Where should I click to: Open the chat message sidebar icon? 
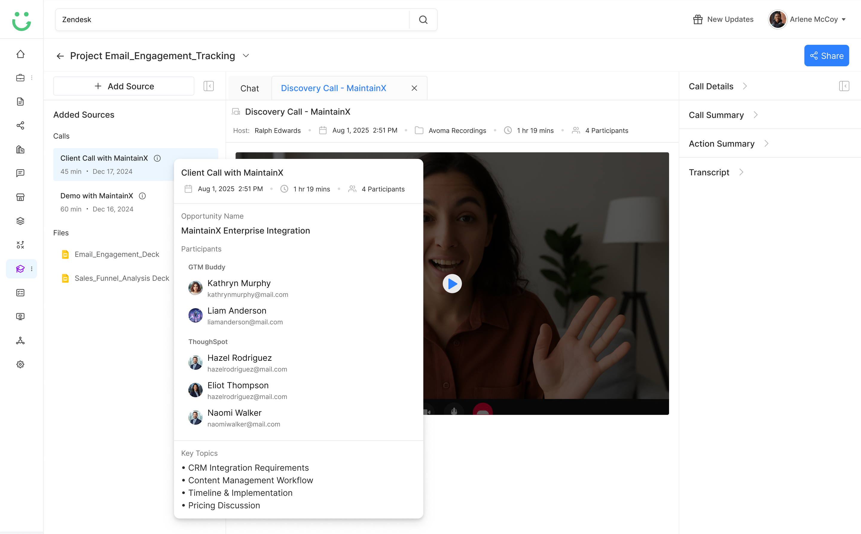[x=21, y=173]
